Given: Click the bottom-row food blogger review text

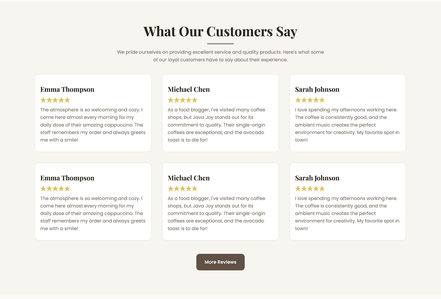Looking at the screenshot, I should tap(217, 213).
